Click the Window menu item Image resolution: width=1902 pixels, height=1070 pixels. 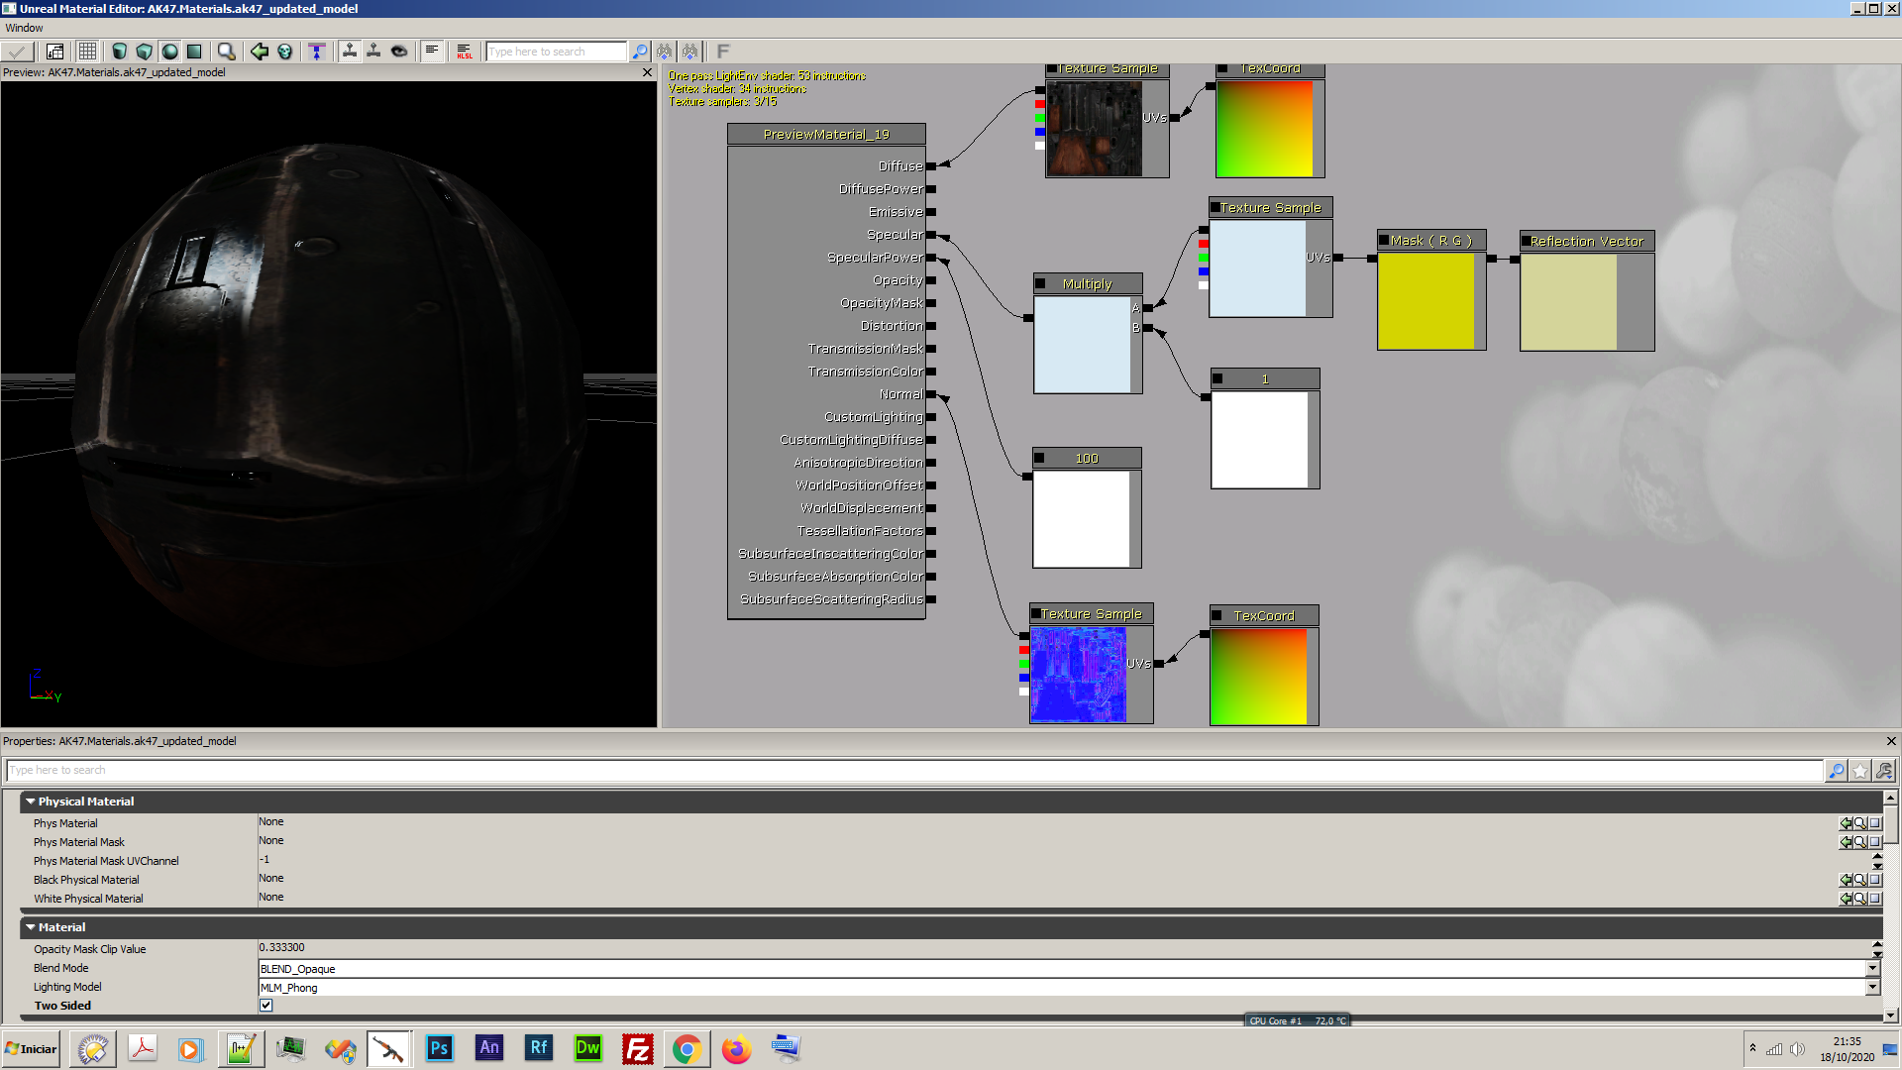pyautogui.click(x=24, y=26)
